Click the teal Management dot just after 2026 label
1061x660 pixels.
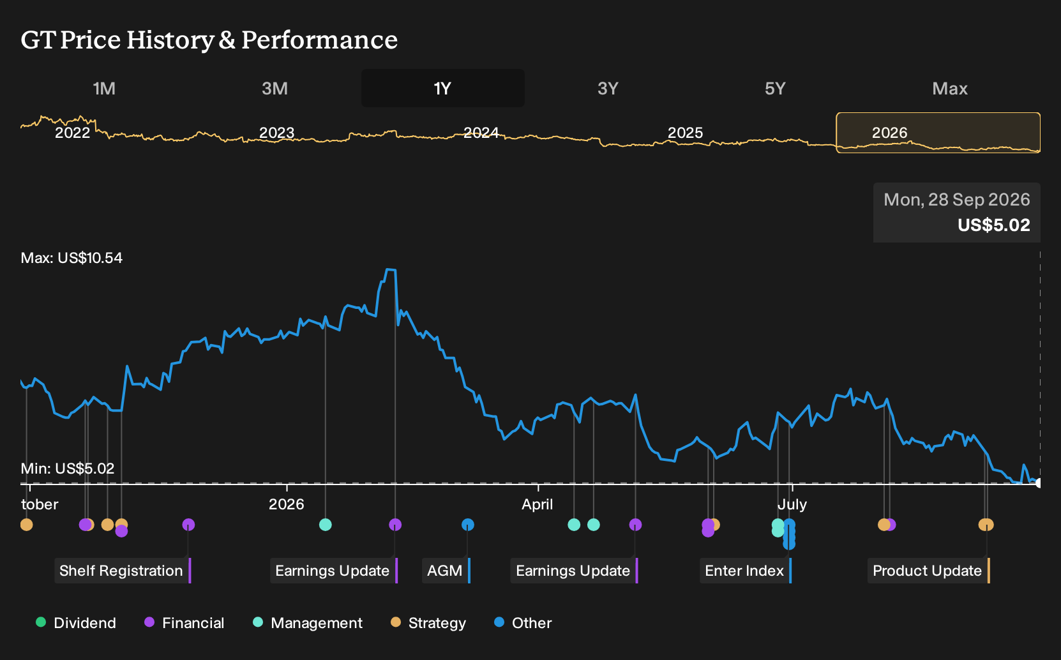tap(326, 525)
